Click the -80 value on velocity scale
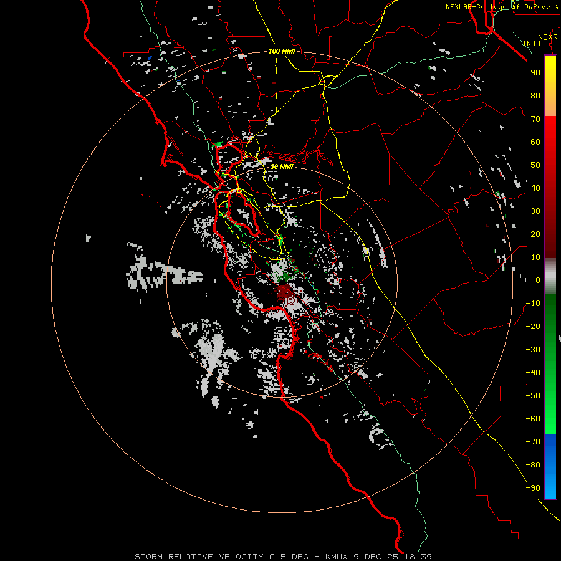Screen dimensions: 561x561 pyautogui.click(x=533, y=465)
